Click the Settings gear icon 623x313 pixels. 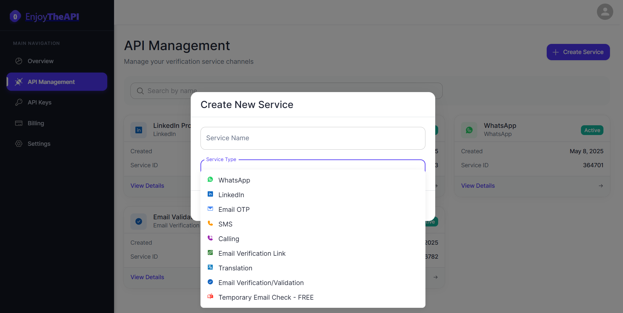[19, 144]
